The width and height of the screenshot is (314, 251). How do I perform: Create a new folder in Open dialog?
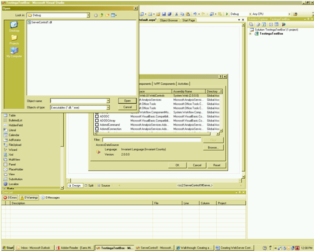point(108,16)
